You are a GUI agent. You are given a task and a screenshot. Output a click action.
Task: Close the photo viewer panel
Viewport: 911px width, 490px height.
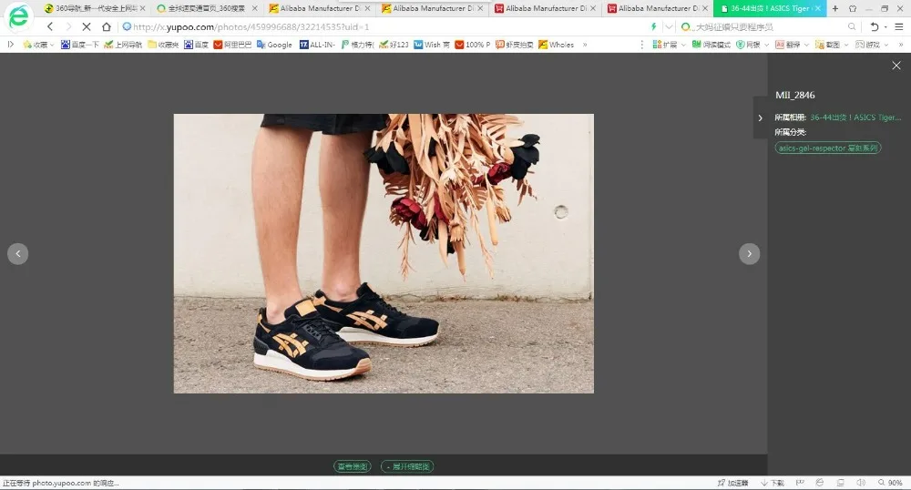coord(896,66)
